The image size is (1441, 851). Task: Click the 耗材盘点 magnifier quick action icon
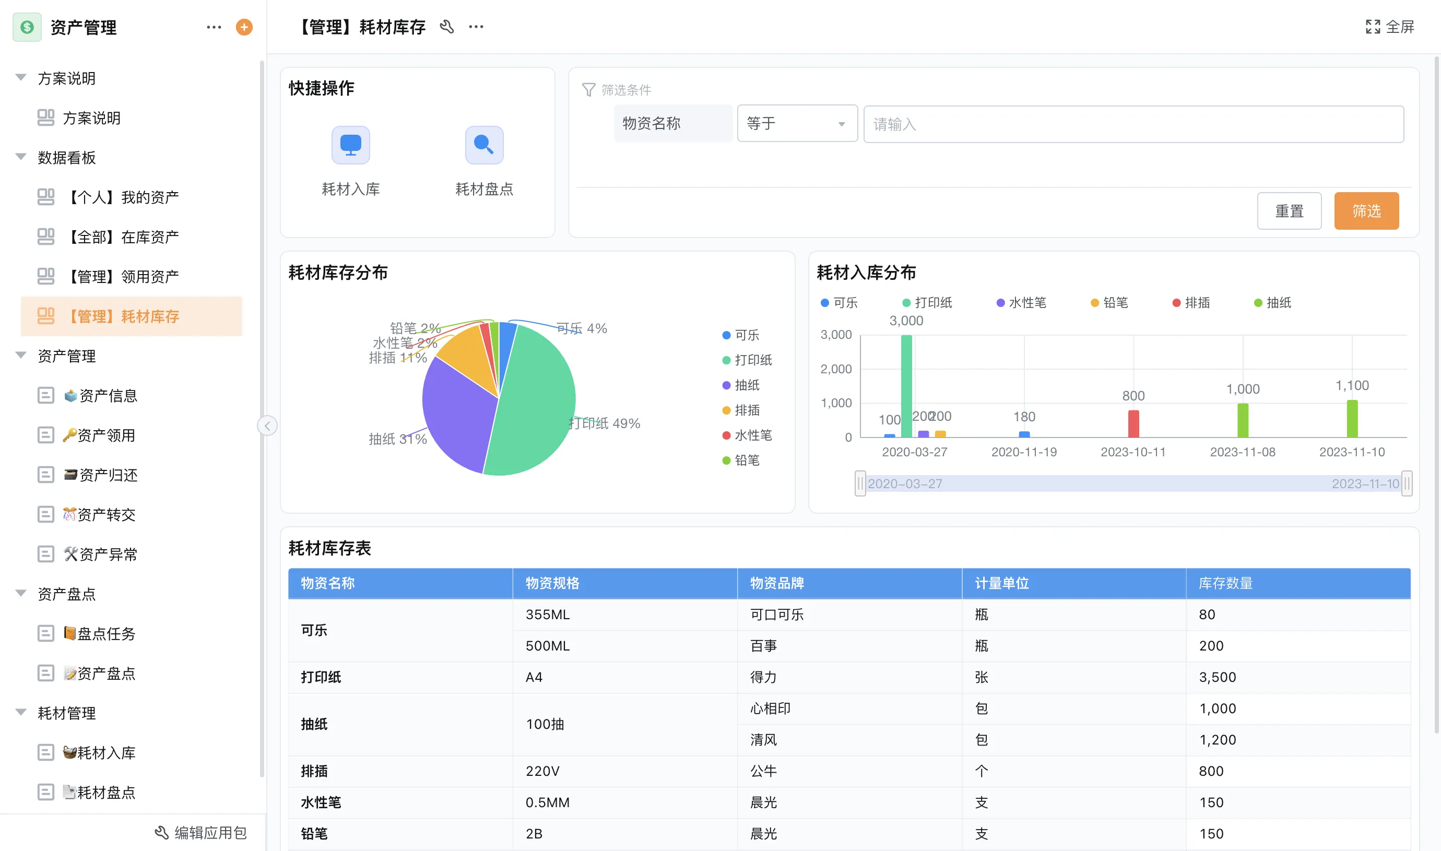coord(484,145)
